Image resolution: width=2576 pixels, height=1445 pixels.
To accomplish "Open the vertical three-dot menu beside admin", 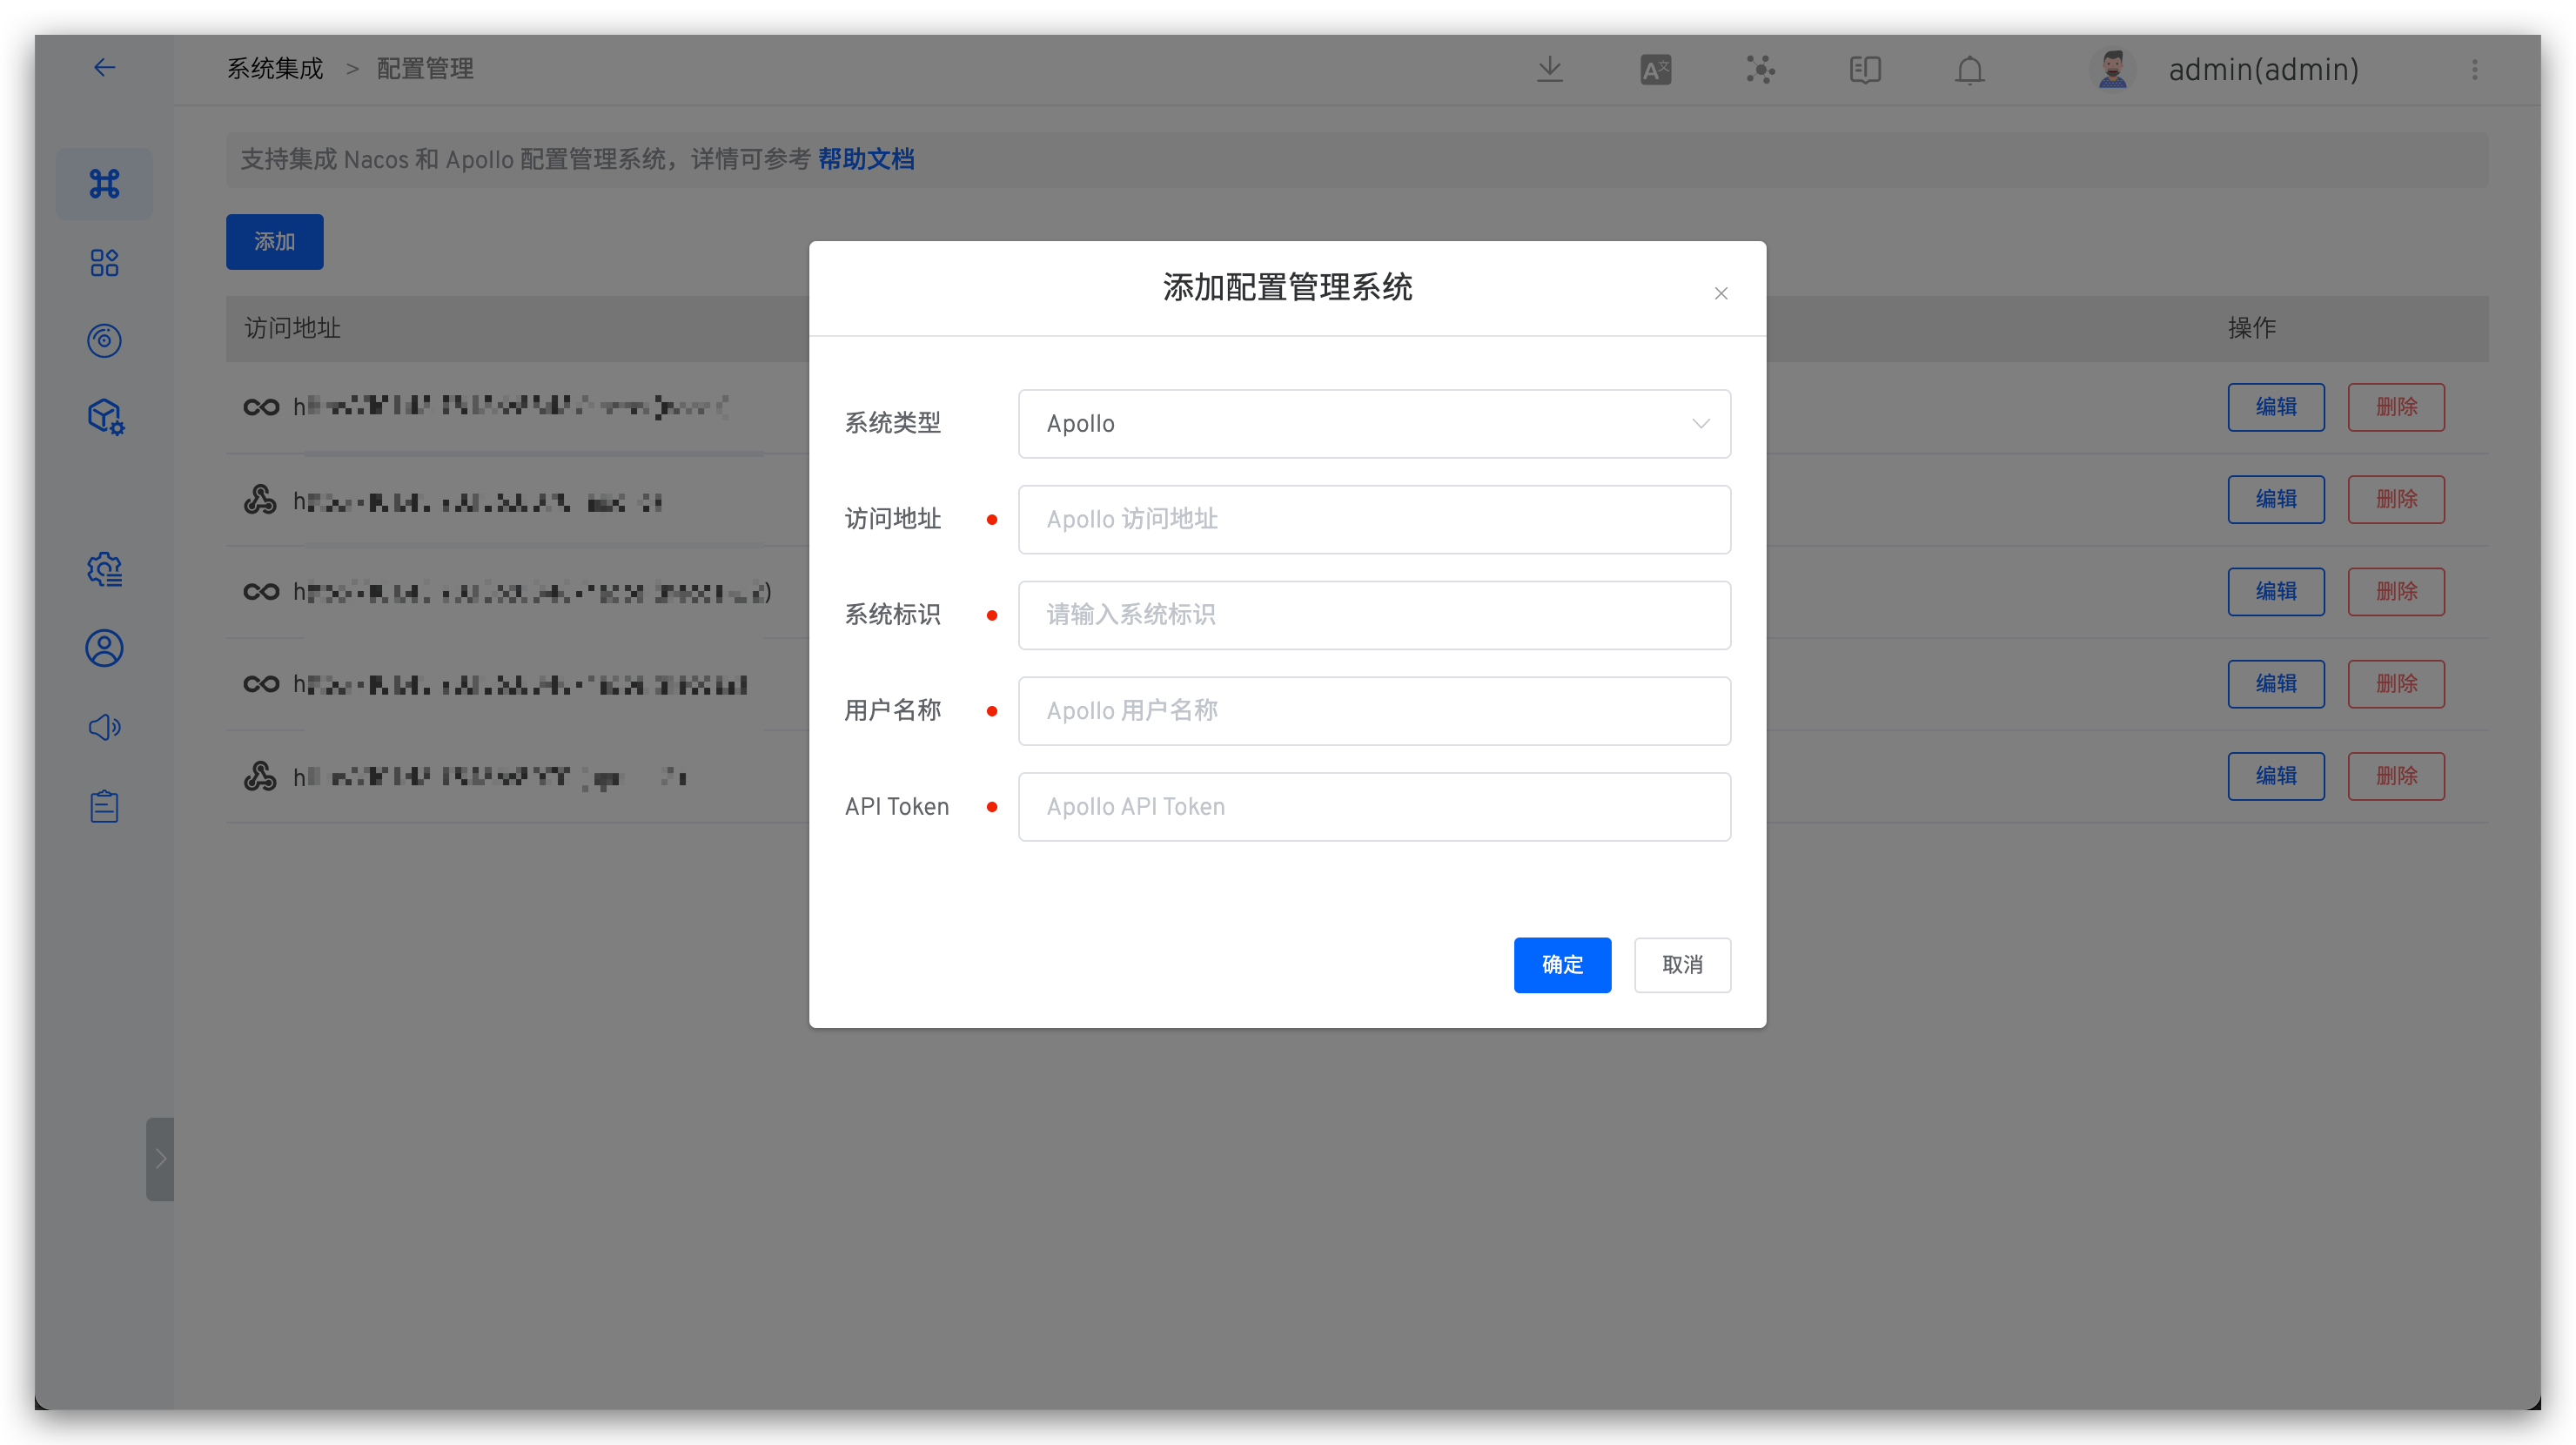I will (x=2474, y=69).
